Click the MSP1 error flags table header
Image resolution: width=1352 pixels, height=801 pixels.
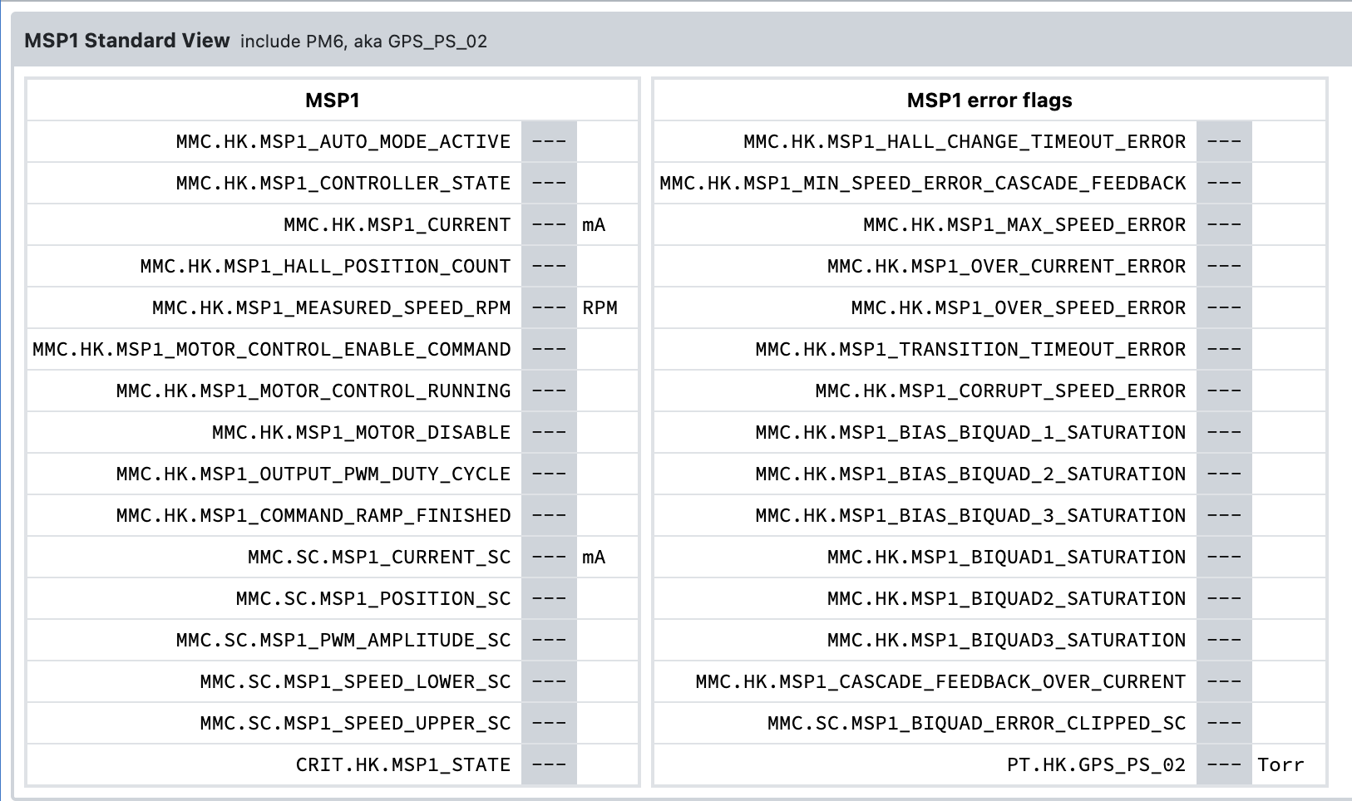[989, 101]
